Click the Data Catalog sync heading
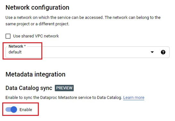 click(x=29, y=88)
